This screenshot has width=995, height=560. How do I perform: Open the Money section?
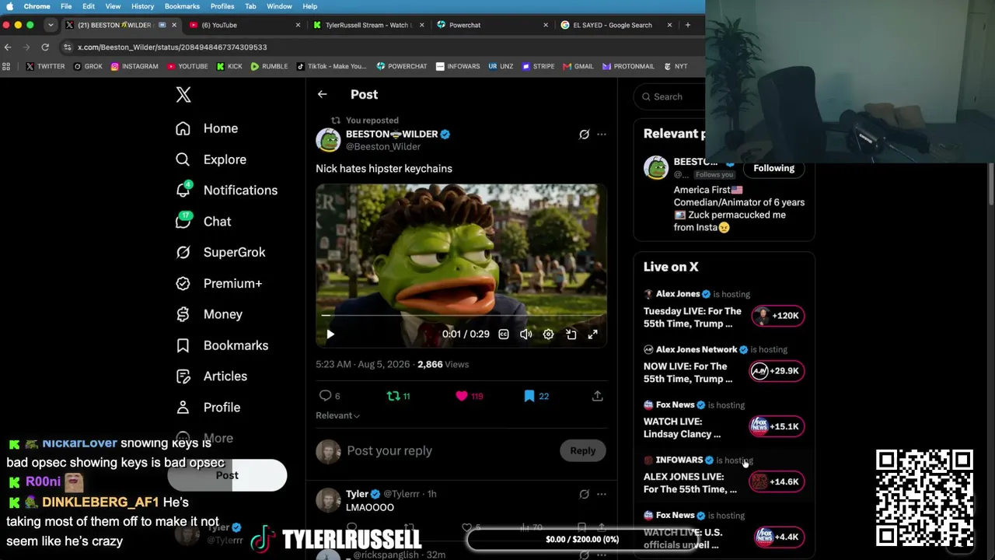click(x=209, y=314)
